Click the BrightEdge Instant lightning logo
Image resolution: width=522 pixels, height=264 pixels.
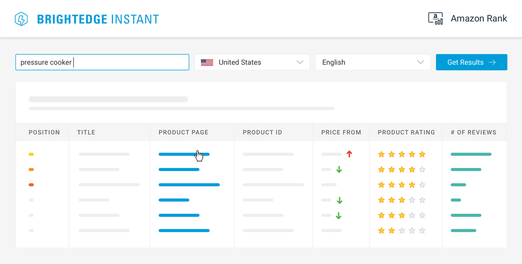(x=21, y=19)
